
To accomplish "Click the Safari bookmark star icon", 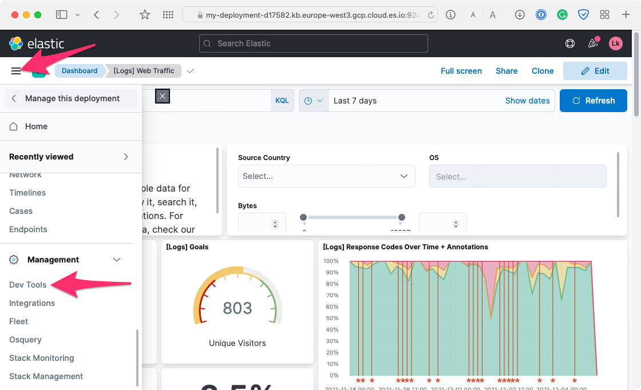I will [x=145, y=15].
